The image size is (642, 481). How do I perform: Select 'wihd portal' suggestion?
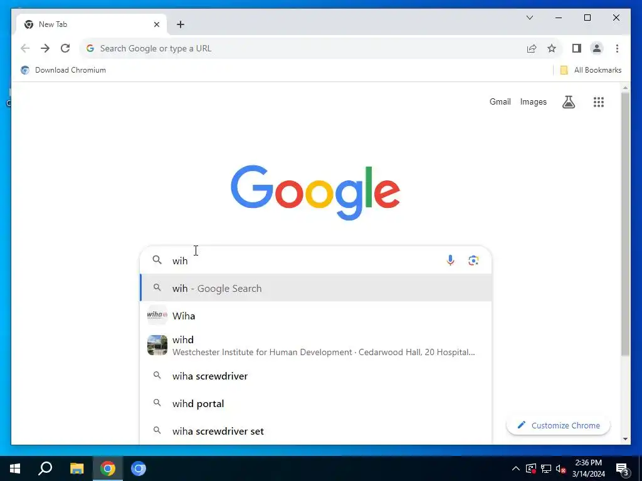(316, 403)
